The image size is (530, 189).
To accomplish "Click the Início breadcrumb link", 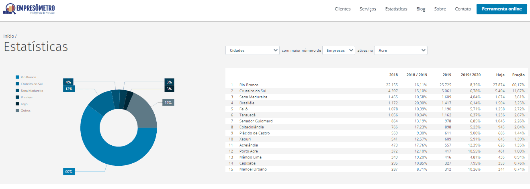I will 8,36.
